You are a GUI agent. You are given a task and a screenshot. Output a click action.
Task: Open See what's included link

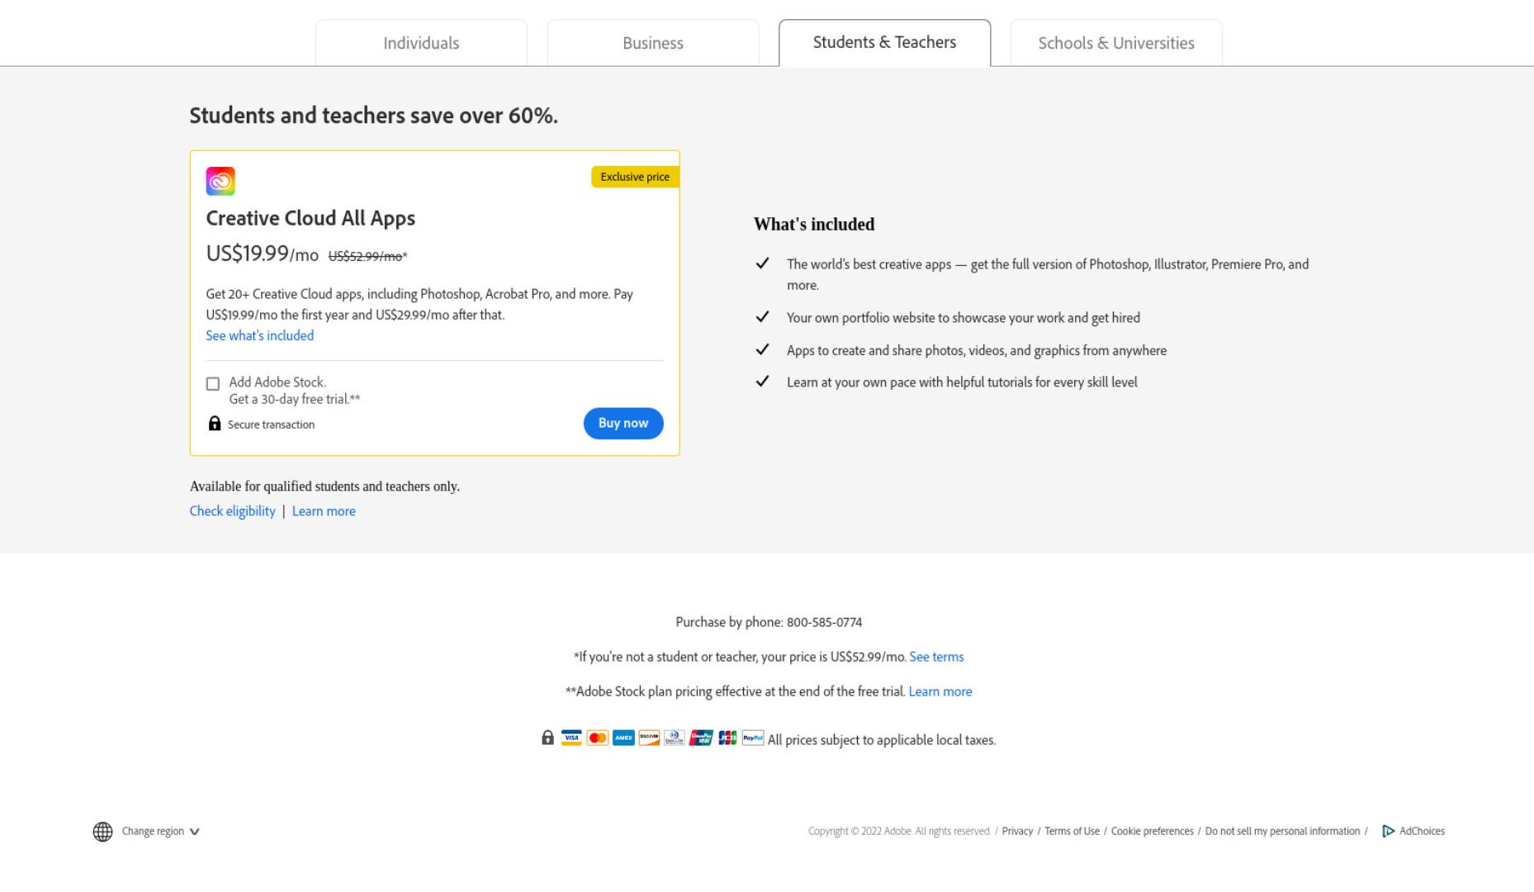(260, 335)
